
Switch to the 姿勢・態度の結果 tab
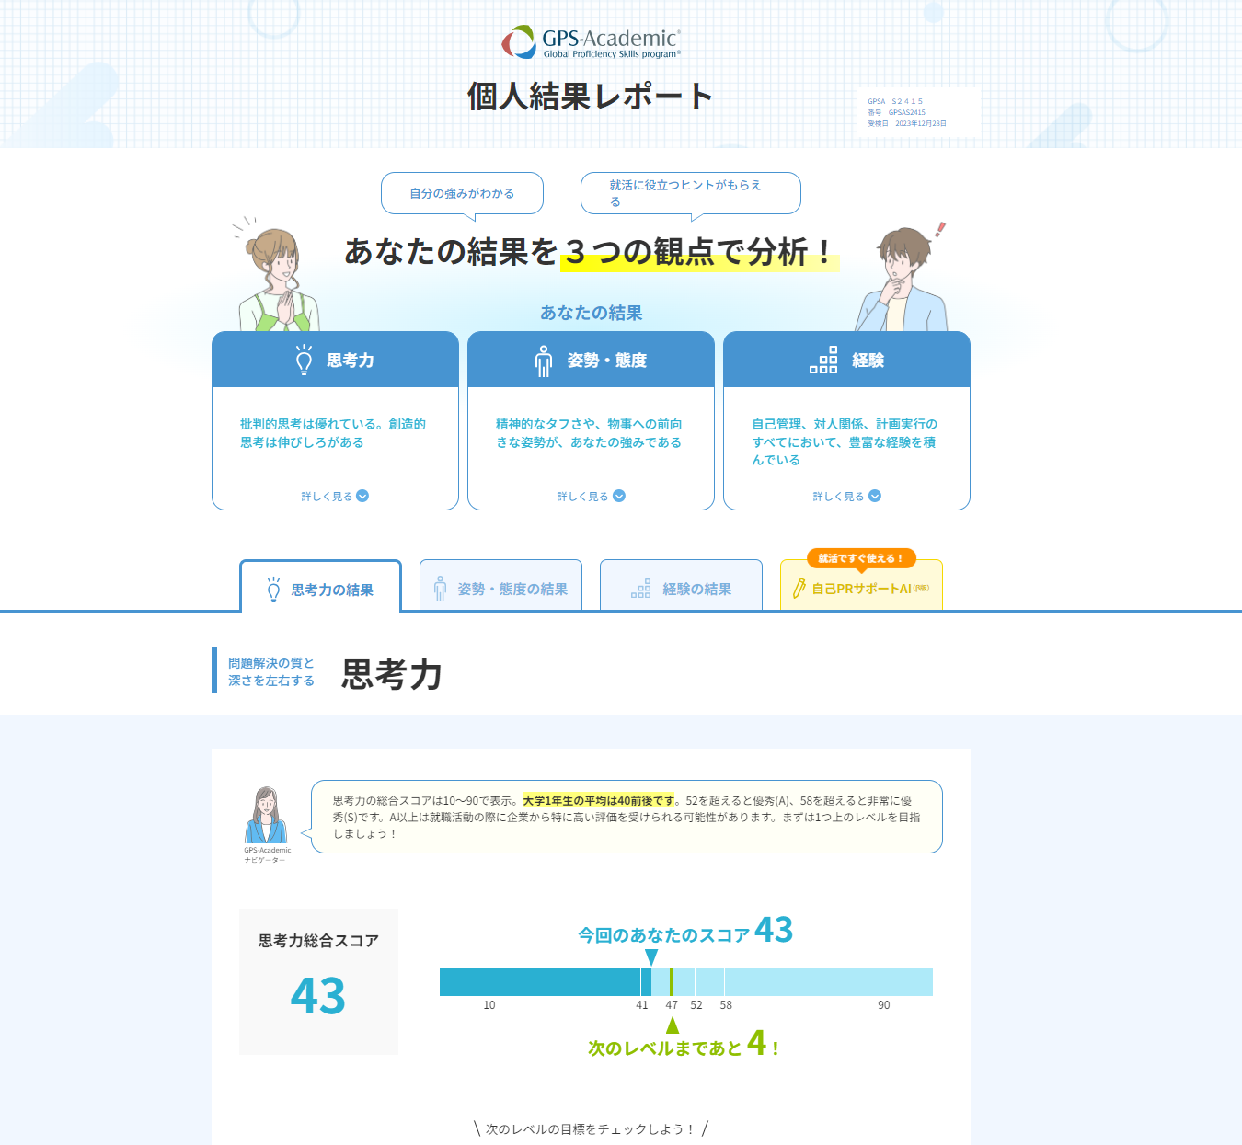click(500, 588)
